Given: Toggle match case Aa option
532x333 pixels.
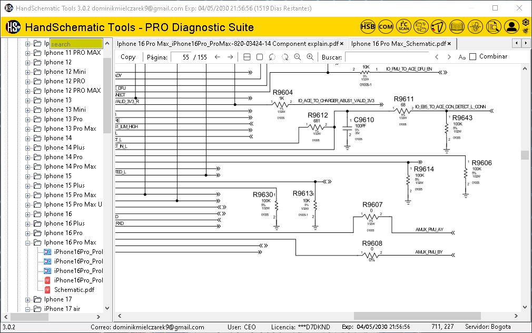Looking at the screenshot, I should tap(462, 57).
